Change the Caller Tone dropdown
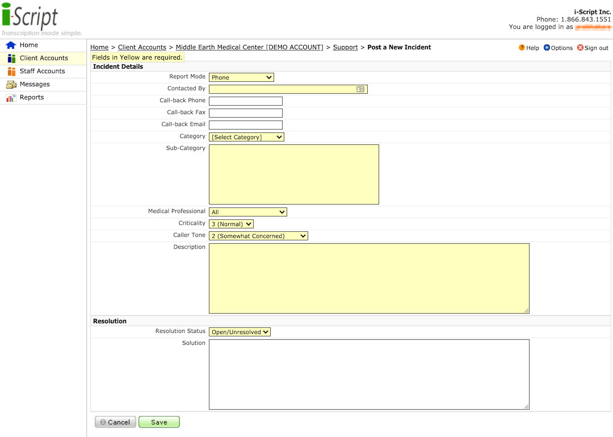 258,235
